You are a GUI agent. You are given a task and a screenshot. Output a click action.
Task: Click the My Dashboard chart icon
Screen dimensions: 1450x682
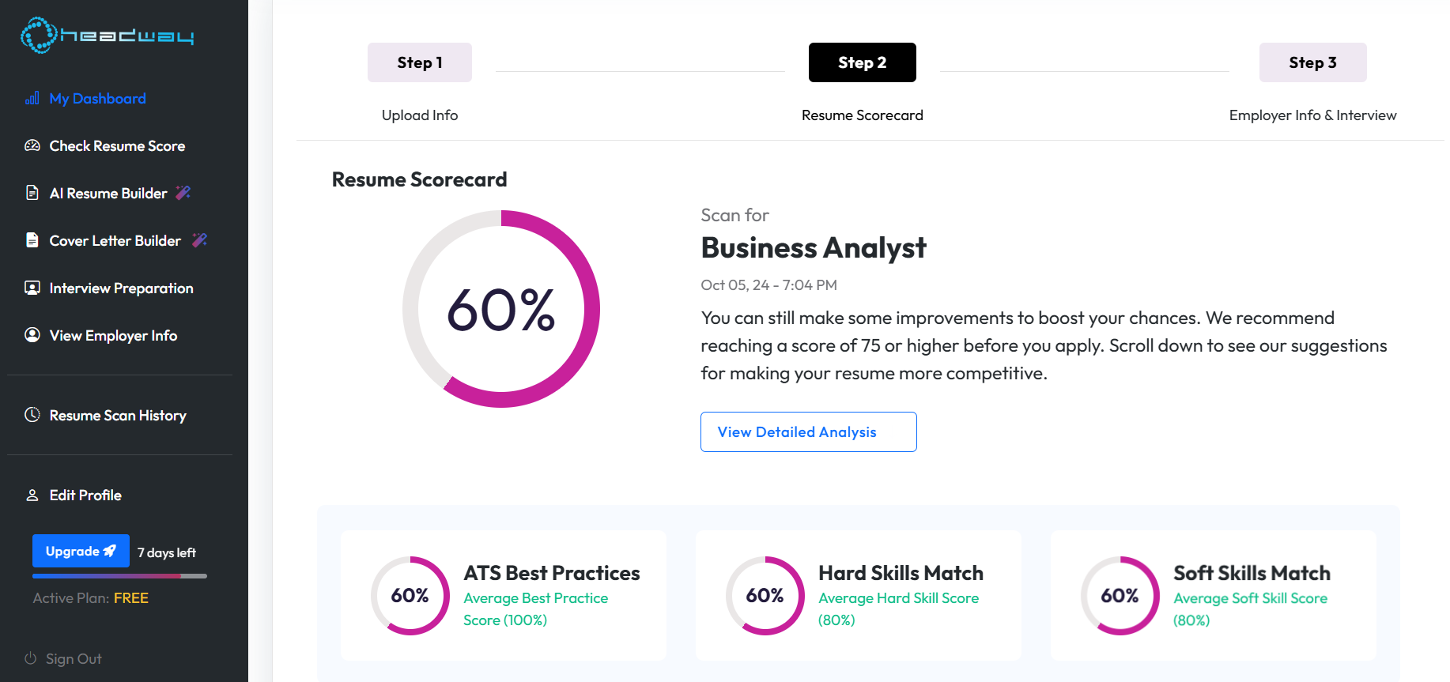[32, 99]
